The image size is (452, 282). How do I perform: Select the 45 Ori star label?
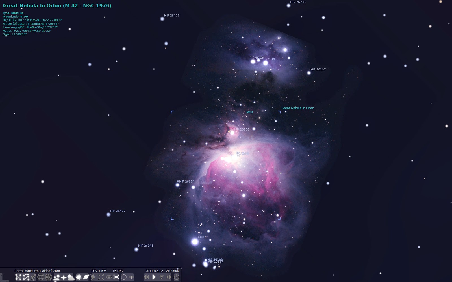coord(259,58)
